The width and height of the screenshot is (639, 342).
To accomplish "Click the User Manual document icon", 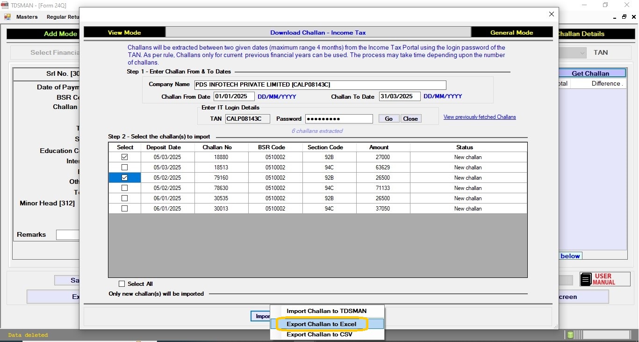I will click(x=586, y=279).
